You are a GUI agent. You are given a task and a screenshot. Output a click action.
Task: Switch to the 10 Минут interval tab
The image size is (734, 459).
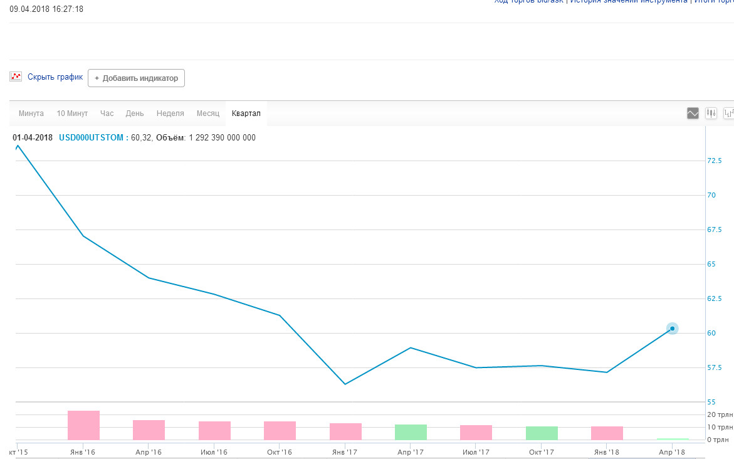pyautogui.click(x=72, y=113)
